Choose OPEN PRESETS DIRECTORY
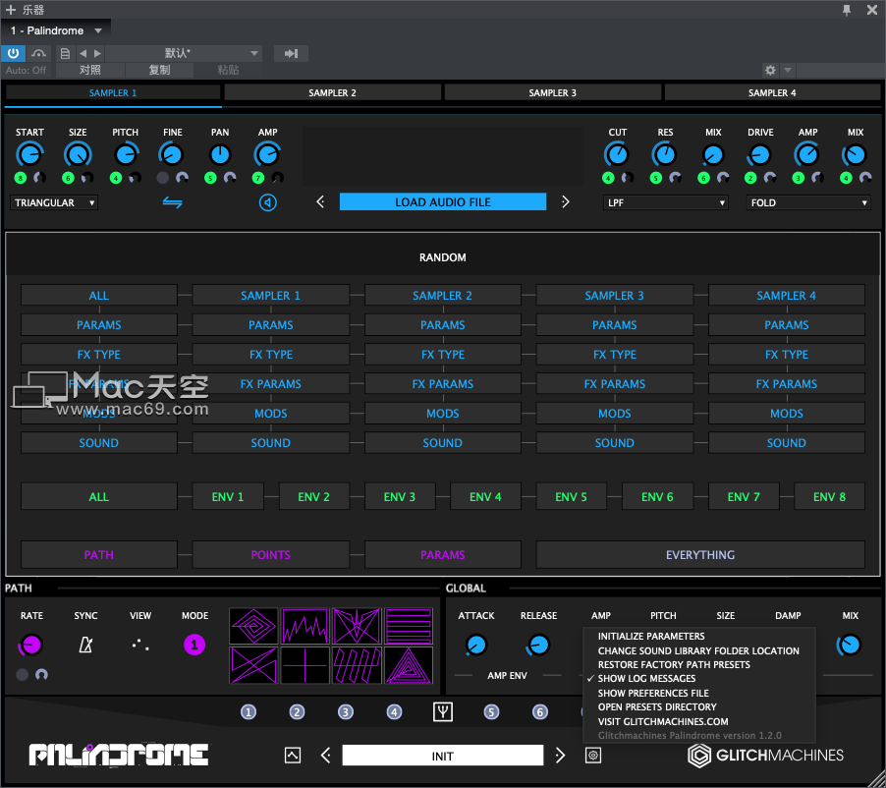This screenshot has width=886, height=788. (657, 706)
